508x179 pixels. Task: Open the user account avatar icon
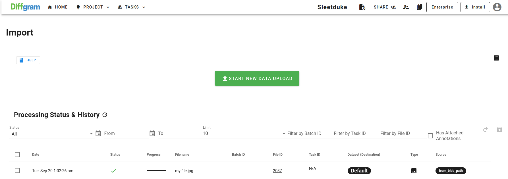[497, 7]
